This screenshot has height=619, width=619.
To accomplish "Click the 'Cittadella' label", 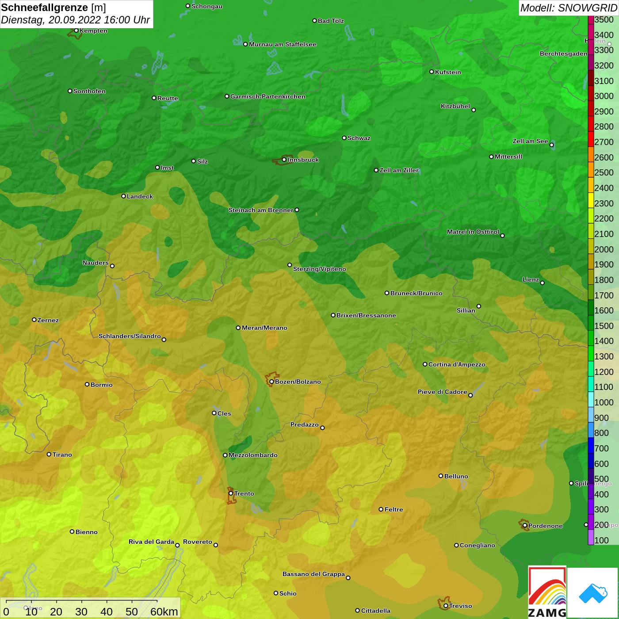I will click(x=376, y=611).
